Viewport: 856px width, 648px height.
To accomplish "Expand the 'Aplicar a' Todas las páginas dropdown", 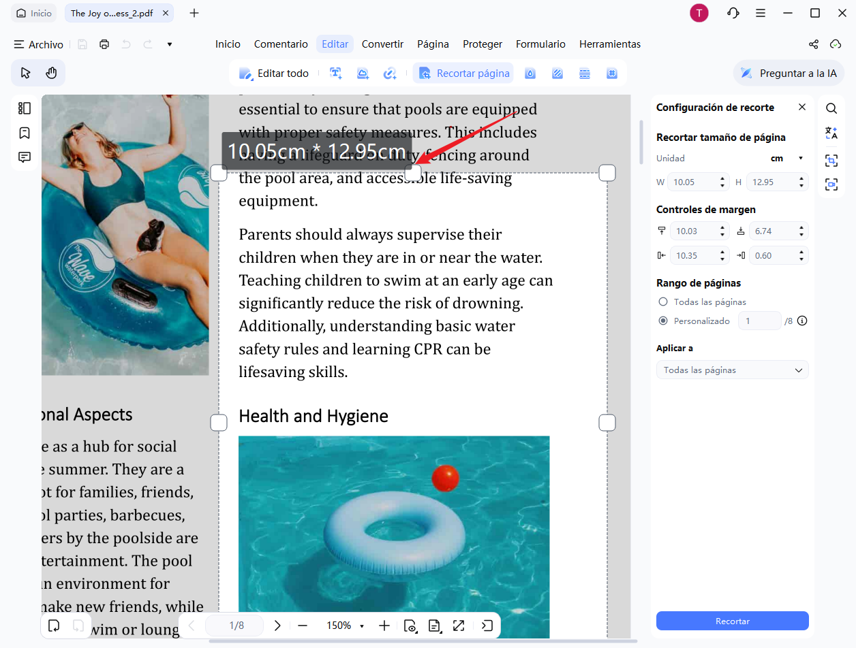I will click(733, 370).
